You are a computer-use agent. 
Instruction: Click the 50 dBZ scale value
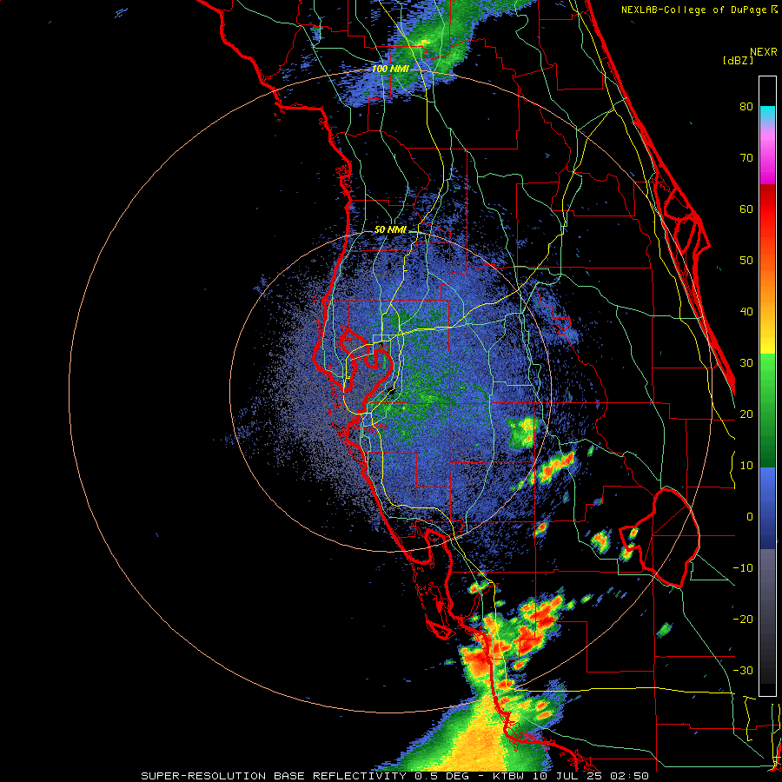coord(746,261)
